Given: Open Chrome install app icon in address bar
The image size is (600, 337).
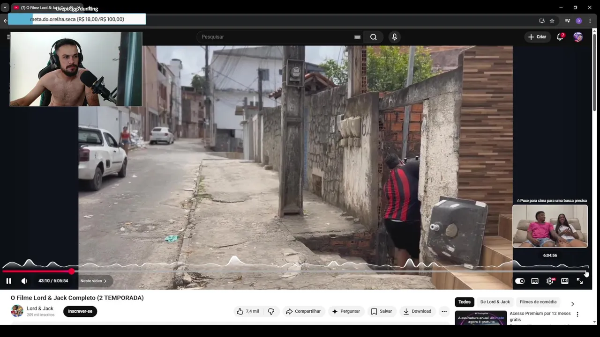Looking at the screenshot, I should pos(542,21).
